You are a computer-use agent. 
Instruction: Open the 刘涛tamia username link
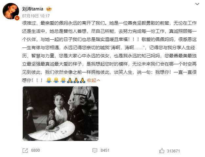[x=32, y=9]
